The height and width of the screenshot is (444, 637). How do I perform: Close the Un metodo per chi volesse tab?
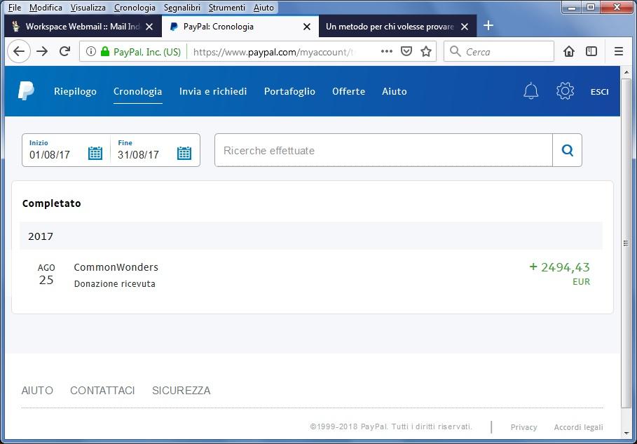[x=465, y=27]
